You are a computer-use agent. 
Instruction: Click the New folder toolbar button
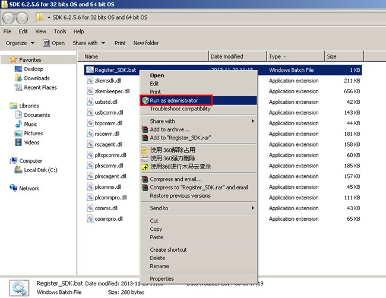[x=146, y=43]
